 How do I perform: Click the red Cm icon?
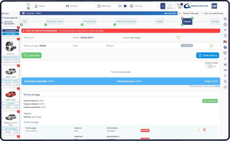point(225,42)
